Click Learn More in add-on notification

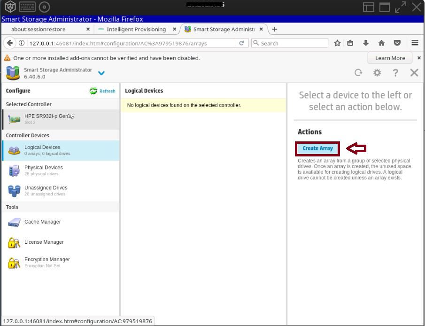(x=390, y=58)
